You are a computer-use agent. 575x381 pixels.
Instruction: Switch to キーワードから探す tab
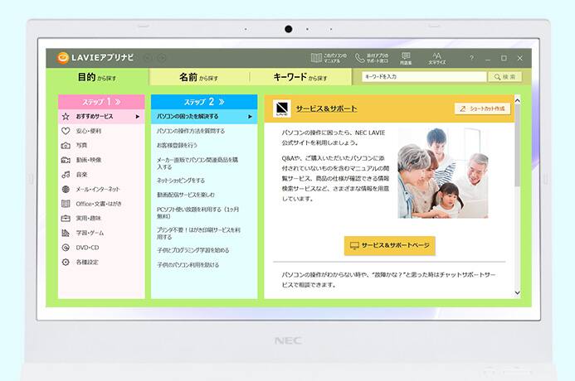[x=300, y=77]
